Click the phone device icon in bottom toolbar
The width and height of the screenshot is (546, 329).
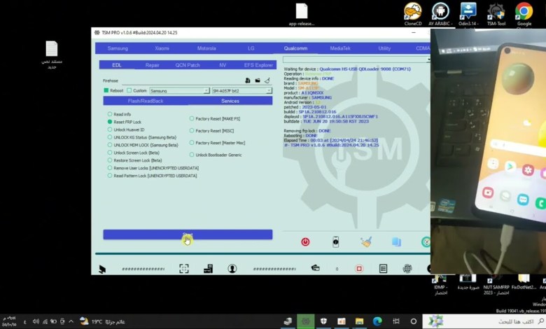coord(335,242)
